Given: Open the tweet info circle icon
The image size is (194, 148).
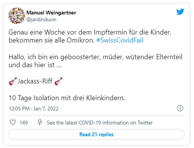Looking at the screenshot, I should 180,108.
